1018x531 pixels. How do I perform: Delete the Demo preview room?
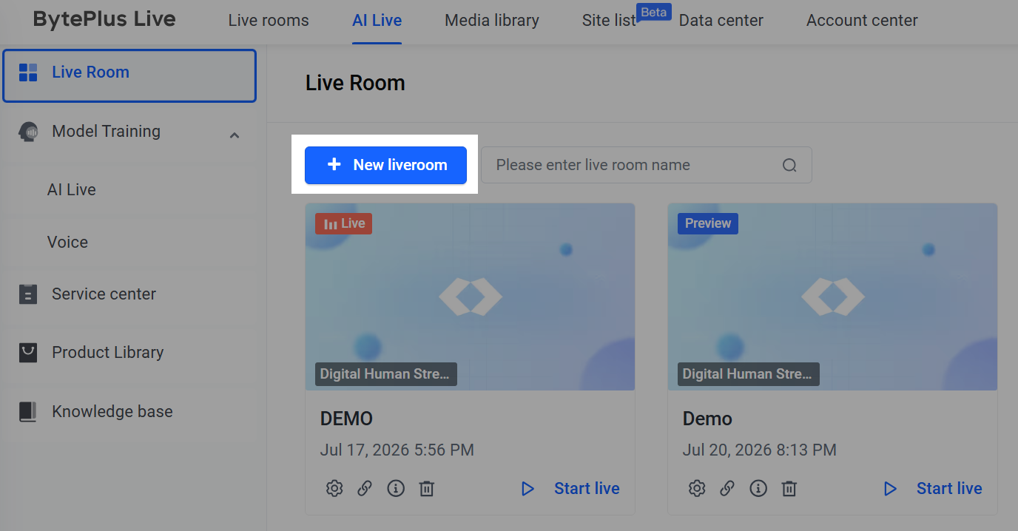tap(789, 488)
